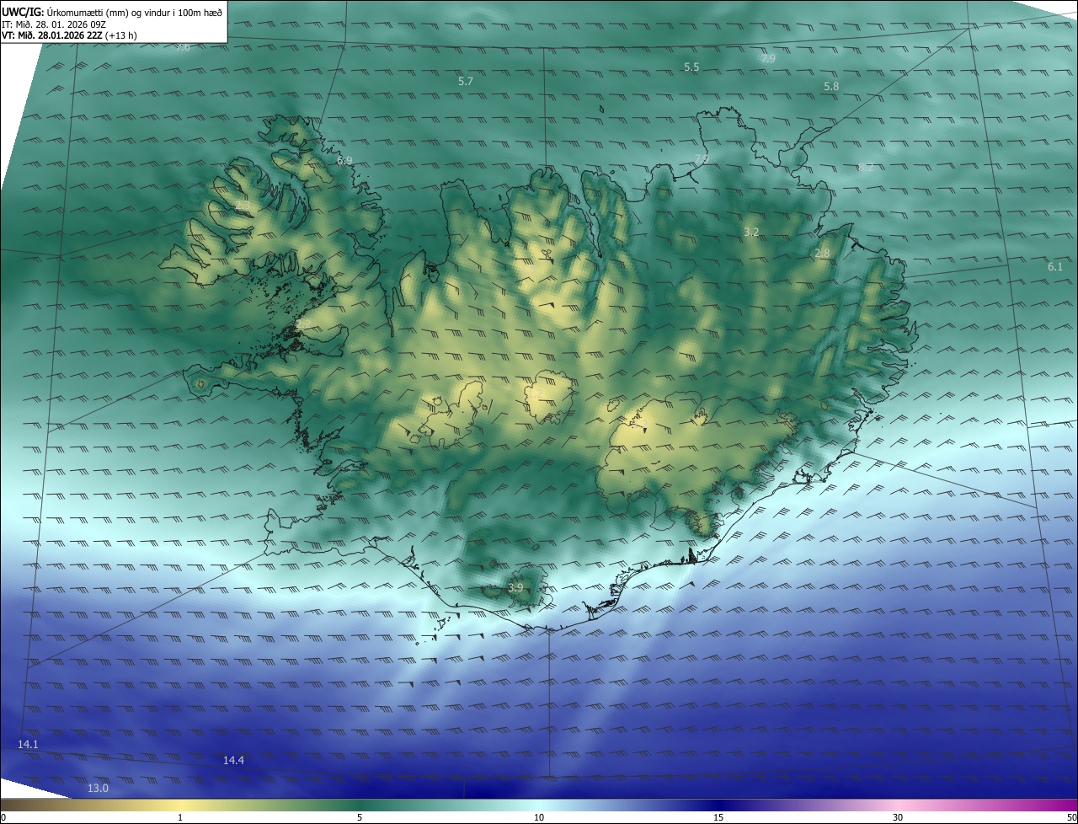Click the 6.9 value off the Westfjords coast
Image resolution: width=1078 pixels, height=824 pixels.
click(x=344, y=160)
